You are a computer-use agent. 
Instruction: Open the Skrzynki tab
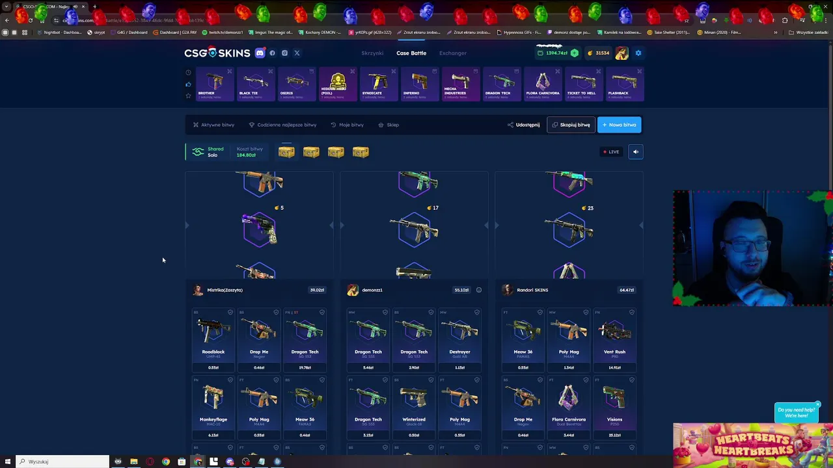pos(372,53)
